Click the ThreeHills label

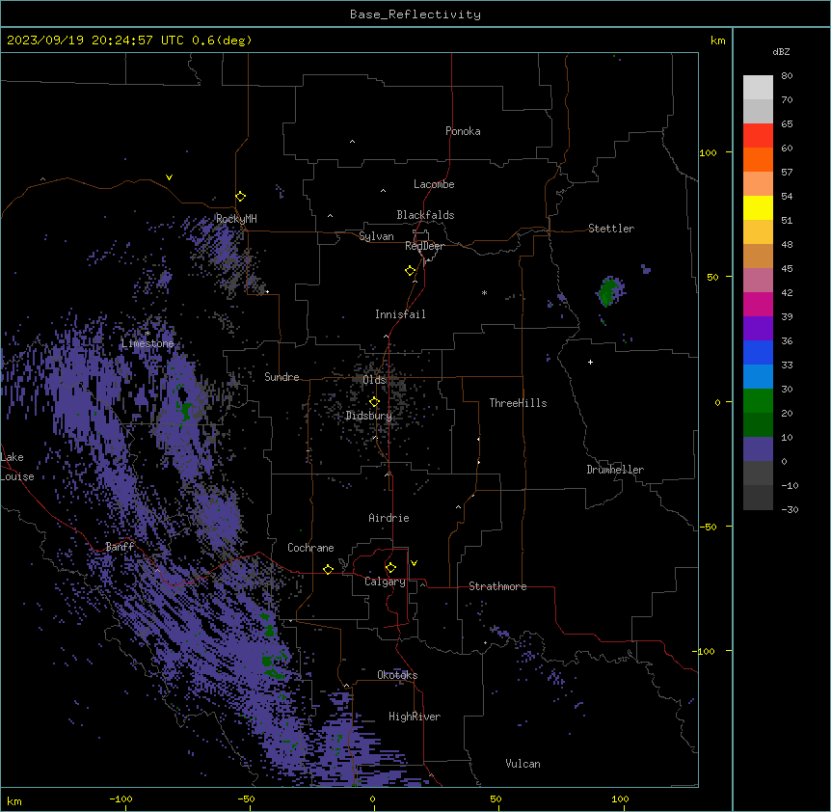[x=519, y=403]
